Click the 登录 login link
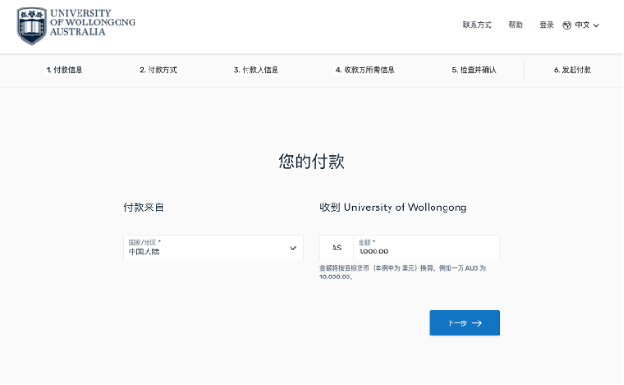Image resolution: width=624 pixels, height=385 pixels. [546, 25]
